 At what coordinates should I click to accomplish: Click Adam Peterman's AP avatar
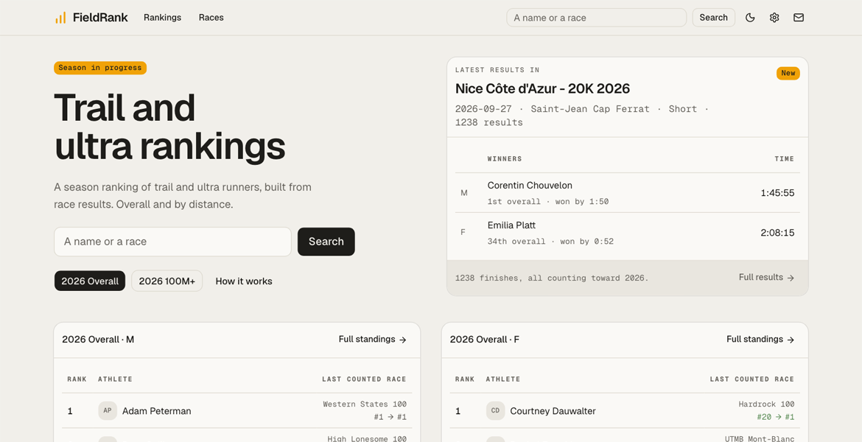click(108, 410)
